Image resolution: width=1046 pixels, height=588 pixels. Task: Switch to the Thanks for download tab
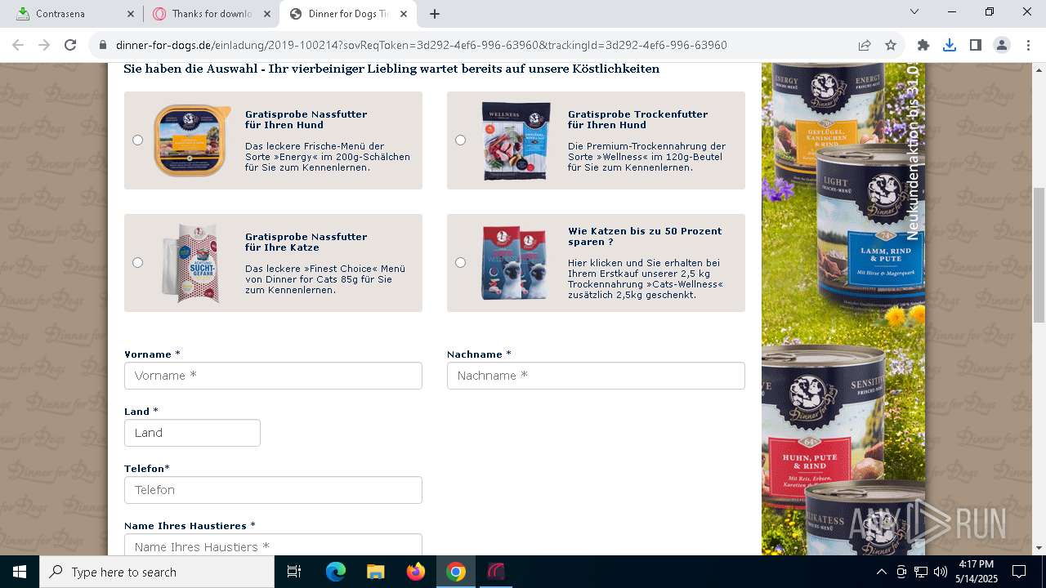point(212,14)
